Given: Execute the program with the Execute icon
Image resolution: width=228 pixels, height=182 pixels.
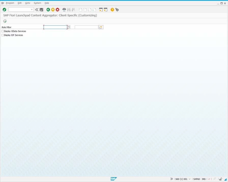Looking at the screenshot, I should (x=5, y=21).
